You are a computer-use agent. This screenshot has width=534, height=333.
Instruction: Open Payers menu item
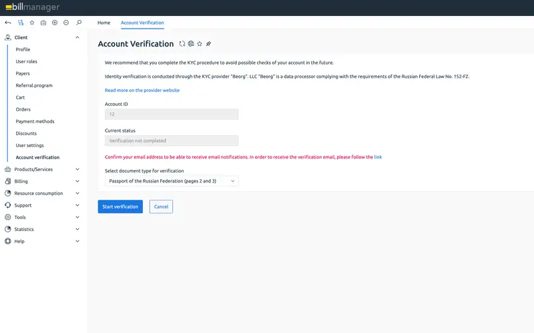pyautogui.click(x=23, y=73)
